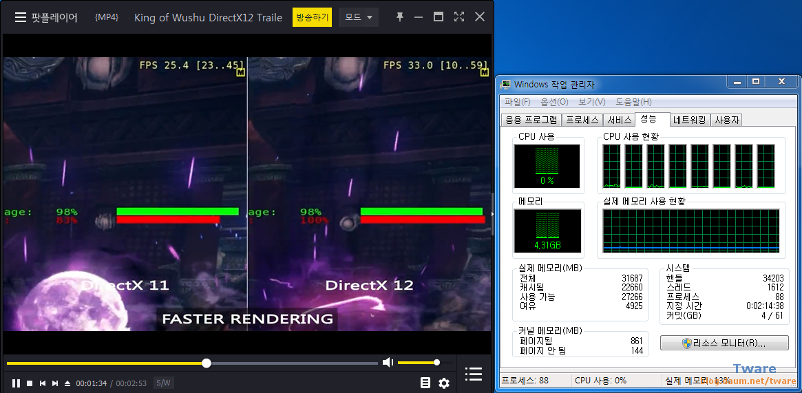
Task: Click free memory value 4925
Action: point(634,306)
